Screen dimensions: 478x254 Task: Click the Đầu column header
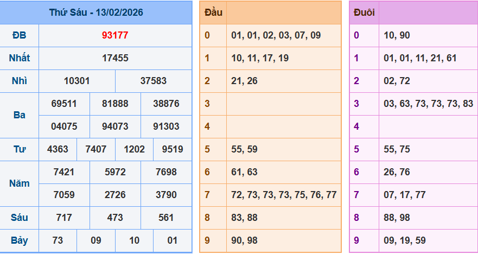[213, 12]
